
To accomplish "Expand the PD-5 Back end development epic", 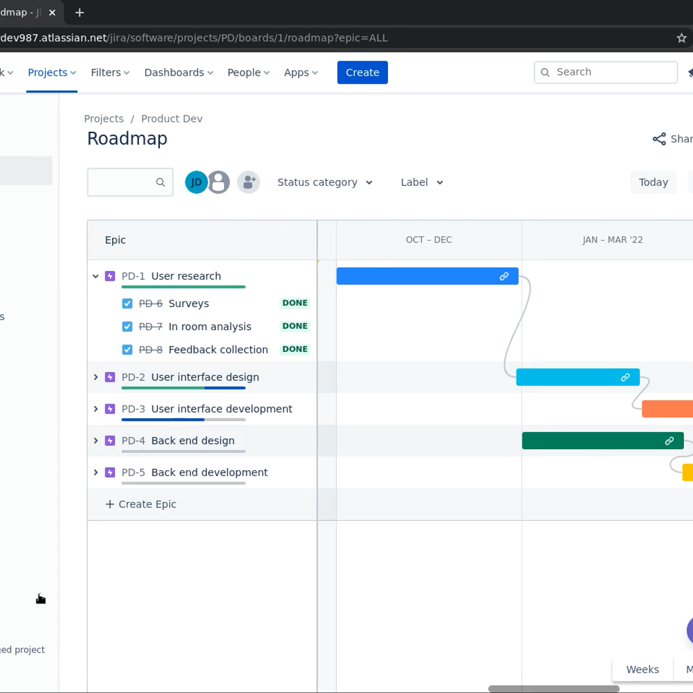I will click(96, 472).
